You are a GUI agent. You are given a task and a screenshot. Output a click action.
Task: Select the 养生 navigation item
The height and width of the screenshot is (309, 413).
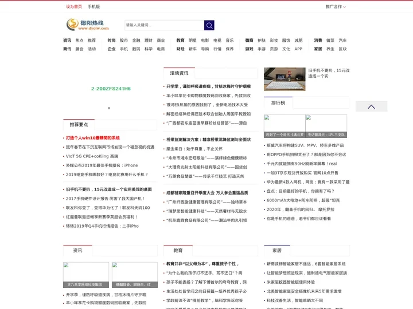(x=330, y=49)
